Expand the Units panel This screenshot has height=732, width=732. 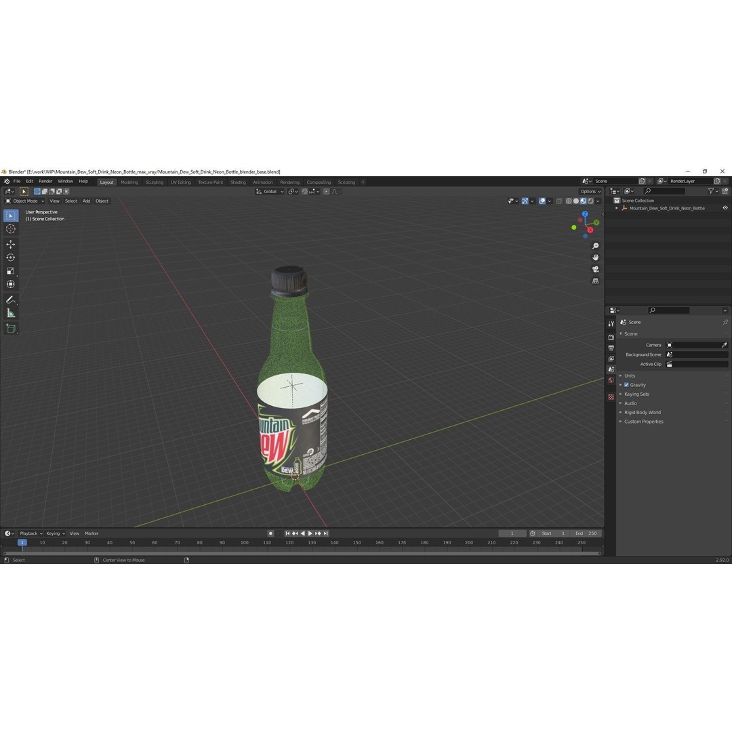coord(630,375)
